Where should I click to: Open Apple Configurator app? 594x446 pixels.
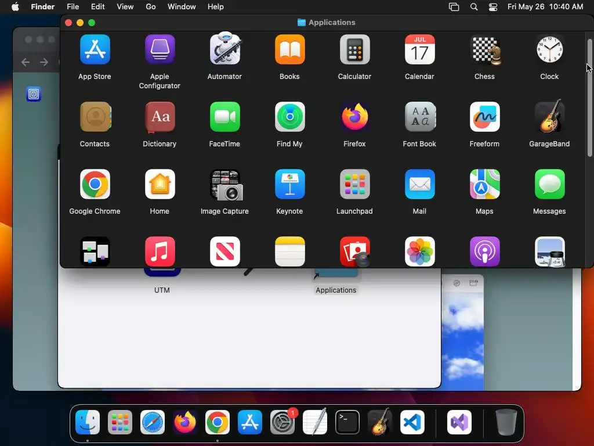pyautogui.click(x=160, y=50)
